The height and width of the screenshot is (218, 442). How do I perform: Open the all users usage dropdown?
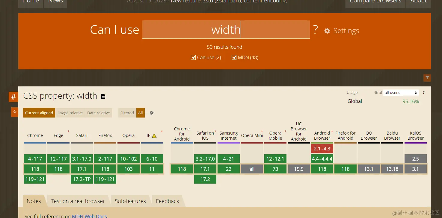401,93
